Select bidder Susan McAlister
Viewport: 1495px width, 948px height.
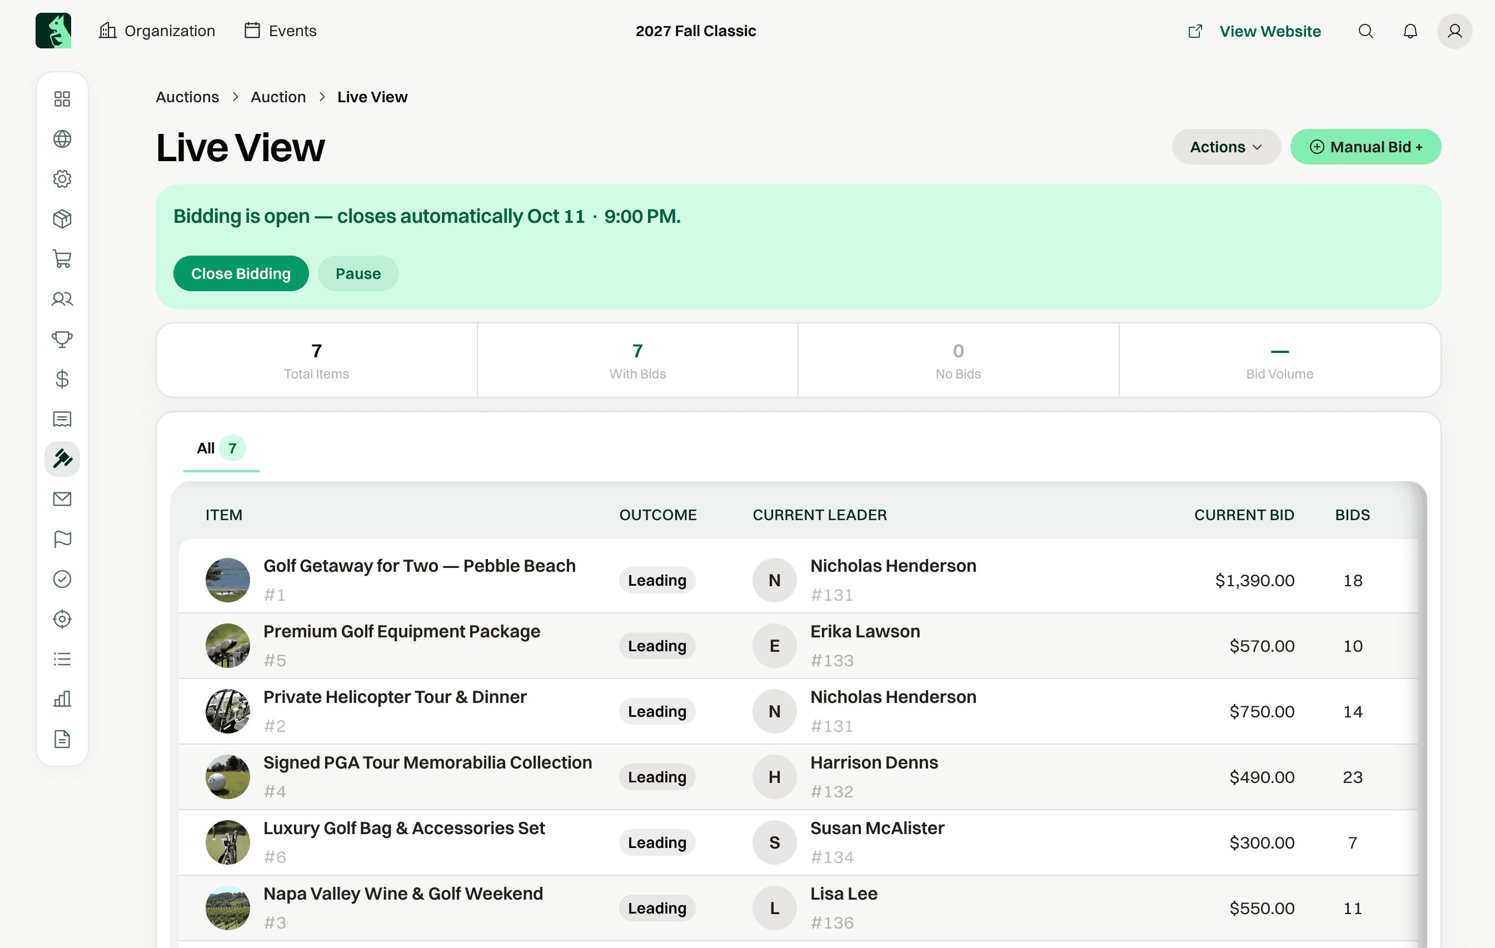pyautogui.click(x=877, y=828)
